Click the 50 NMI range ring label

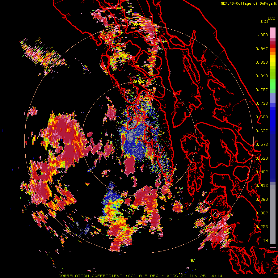139,82
